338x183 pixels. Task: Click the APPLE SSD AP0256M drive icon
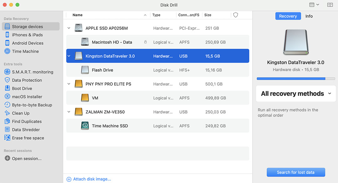pyautogui.click(x=79, y=28)
